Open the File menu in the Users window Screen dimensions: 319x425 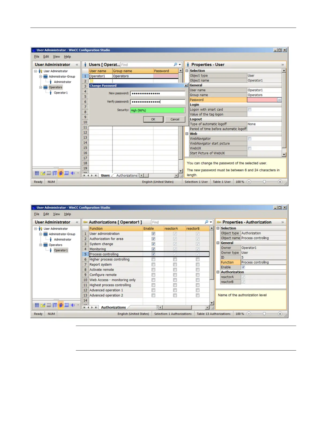point(37,57)
